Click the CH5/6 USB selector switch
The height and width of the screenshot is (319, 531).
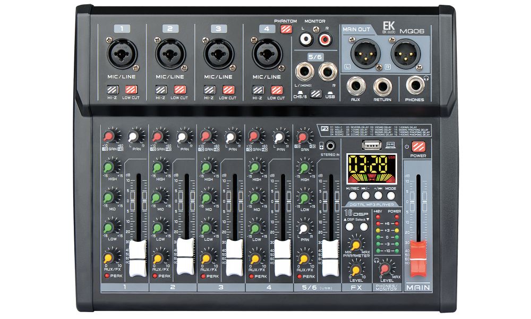coord(315,94)
